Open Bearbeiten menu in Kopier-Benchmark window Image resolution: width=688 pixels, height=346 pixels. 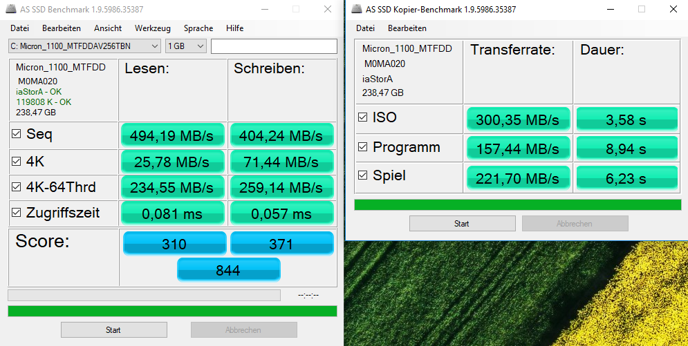pyautogui.click(x=407, y=28)
